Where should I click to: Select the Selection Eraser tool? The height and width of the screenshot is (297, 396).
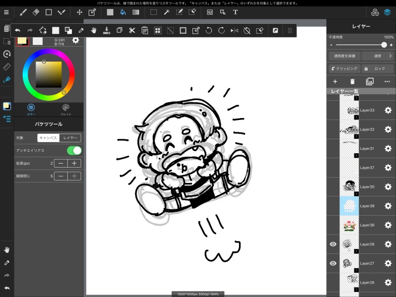click(192, 12)
